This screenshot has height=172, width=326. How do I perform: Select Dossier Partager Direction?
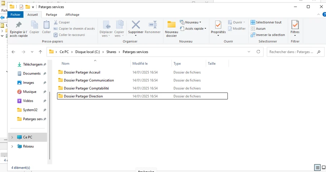142,96
